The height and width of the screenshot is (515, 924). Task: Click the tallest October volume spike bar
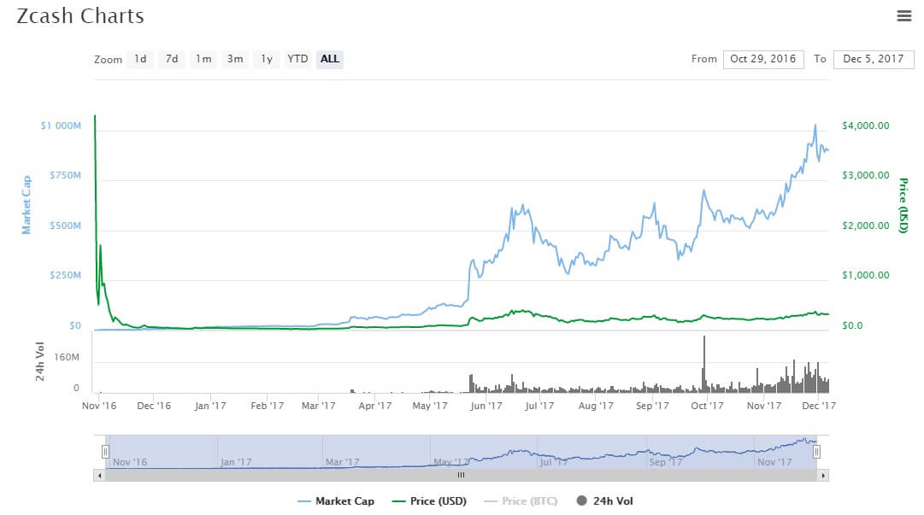point(703,365)
